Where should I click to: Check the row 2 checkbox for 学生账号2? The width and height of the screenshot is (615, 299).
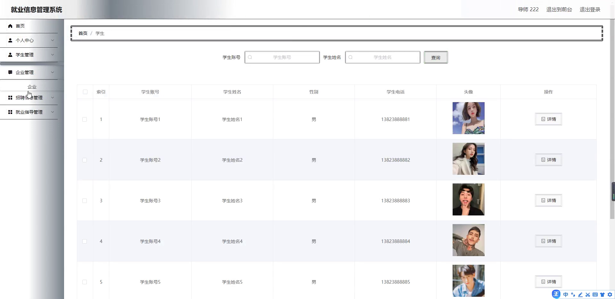coord(85,160)
